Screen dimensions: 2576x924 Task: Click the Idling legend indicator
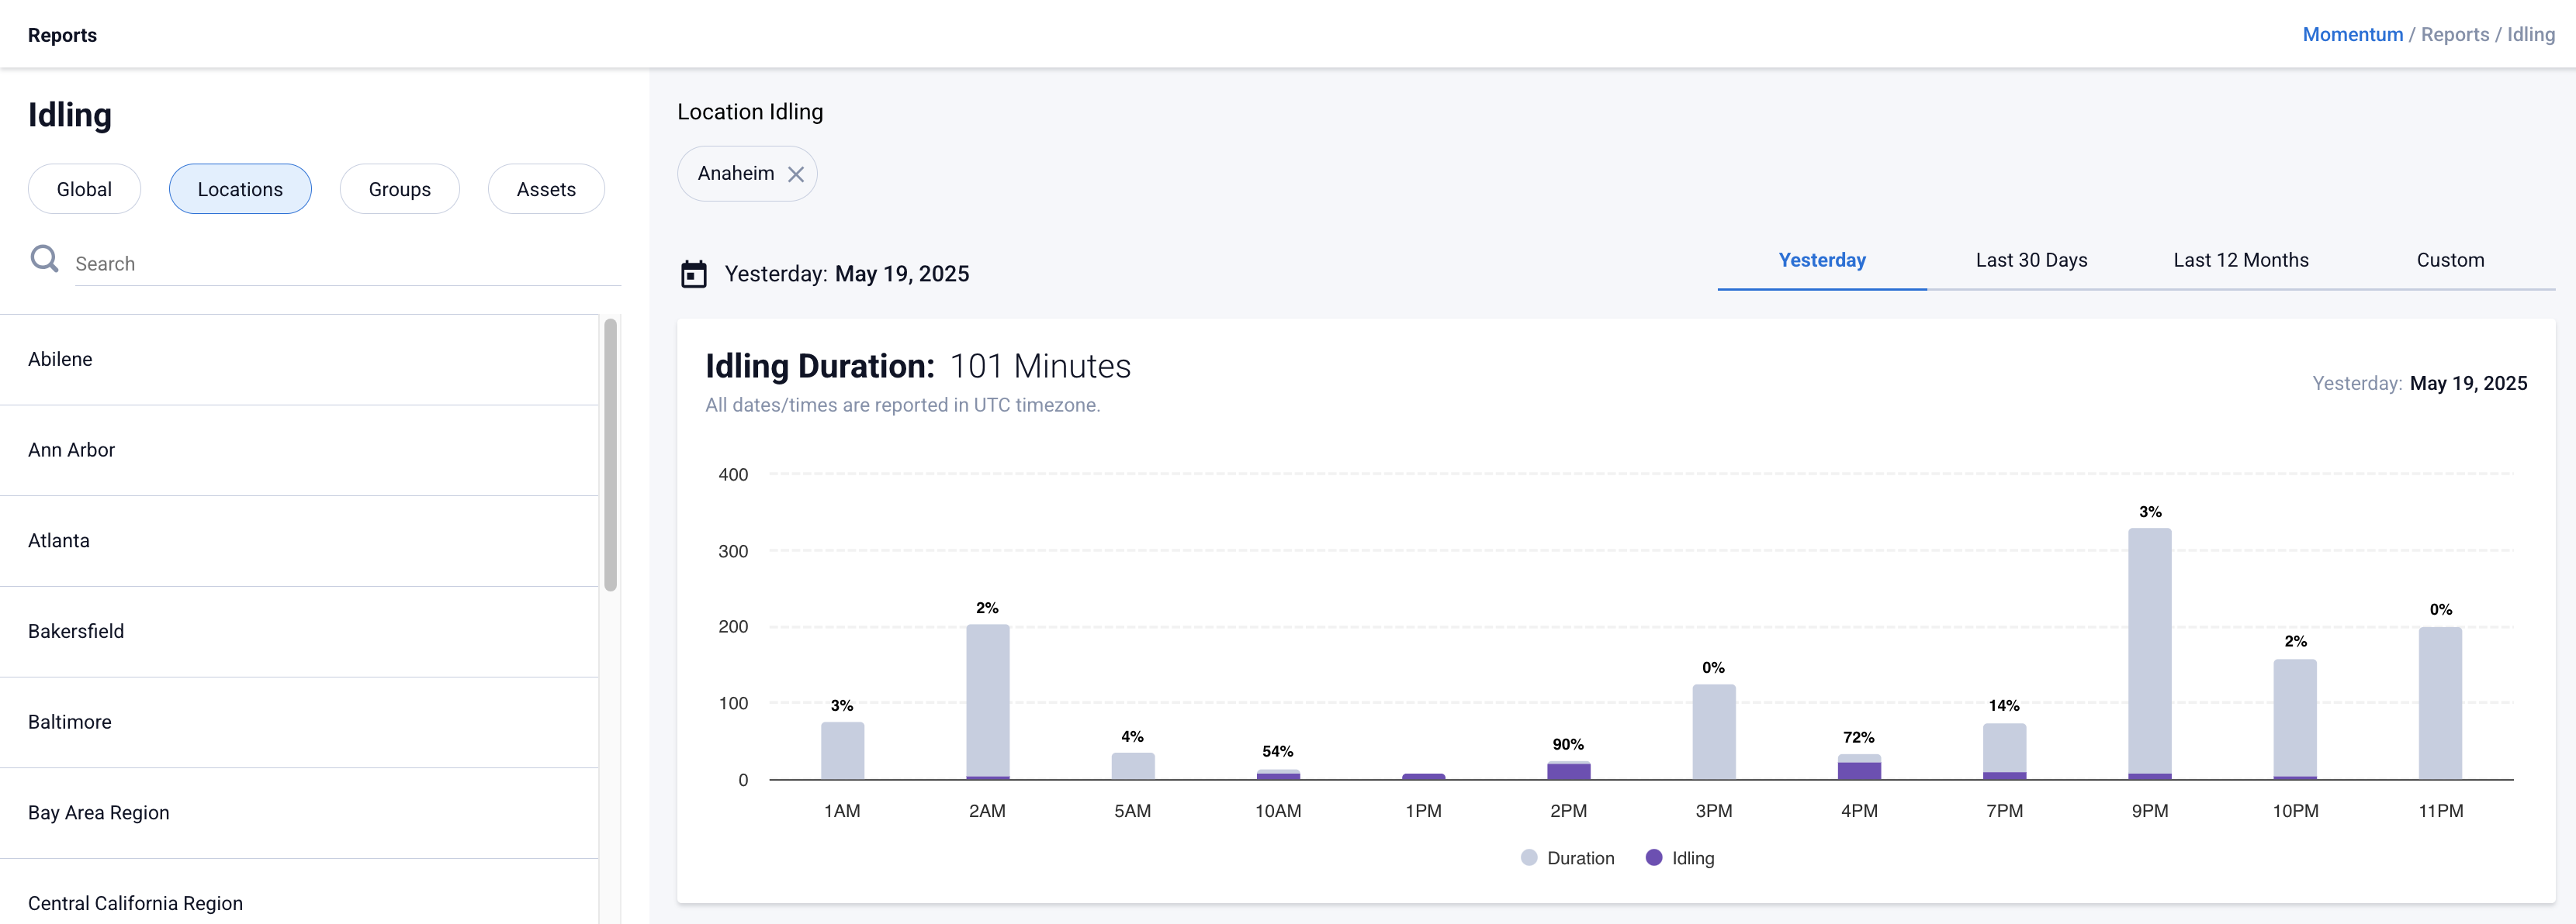(1655, 857)
